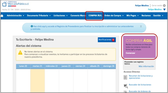Open the Buscador de órdenes de link
168x93 pixels.
pos(140,92)
